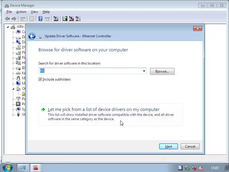The image size is (229, 172).
Task: Click the Update Driver Software toolbar icon
Action: (65, 19)
